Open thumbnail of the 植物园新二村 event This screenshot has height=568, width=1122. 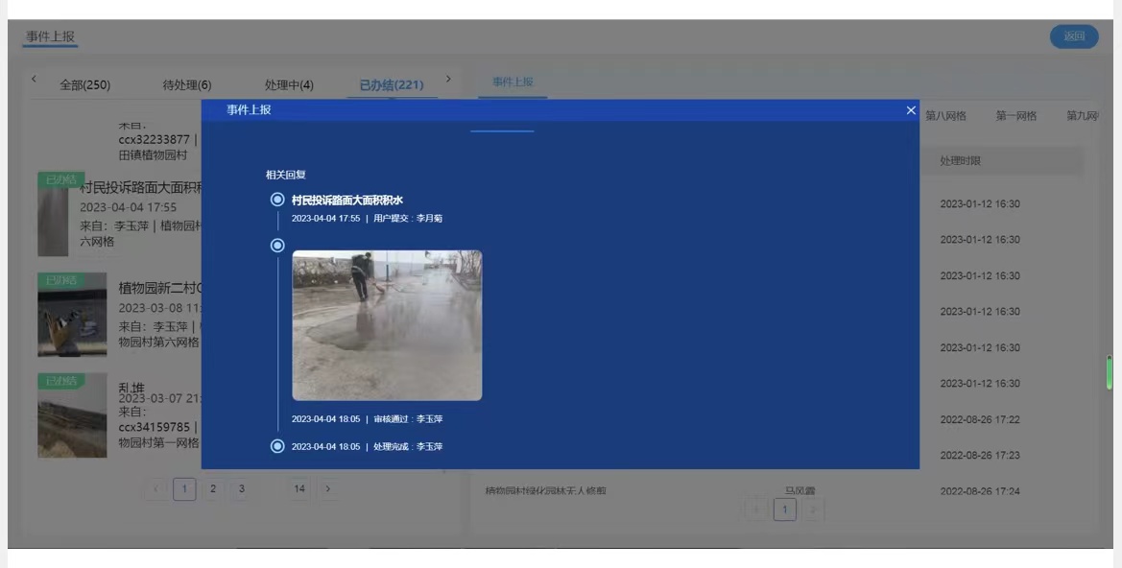[x=72, y=315]
